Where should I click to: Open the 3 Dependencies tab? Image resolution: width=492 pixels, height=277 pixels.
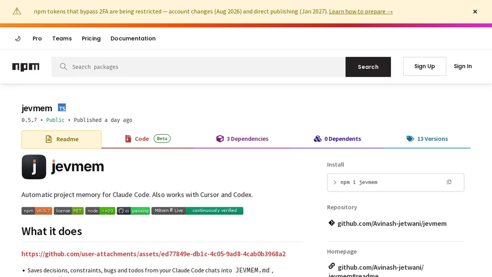(x=242, y=139)
